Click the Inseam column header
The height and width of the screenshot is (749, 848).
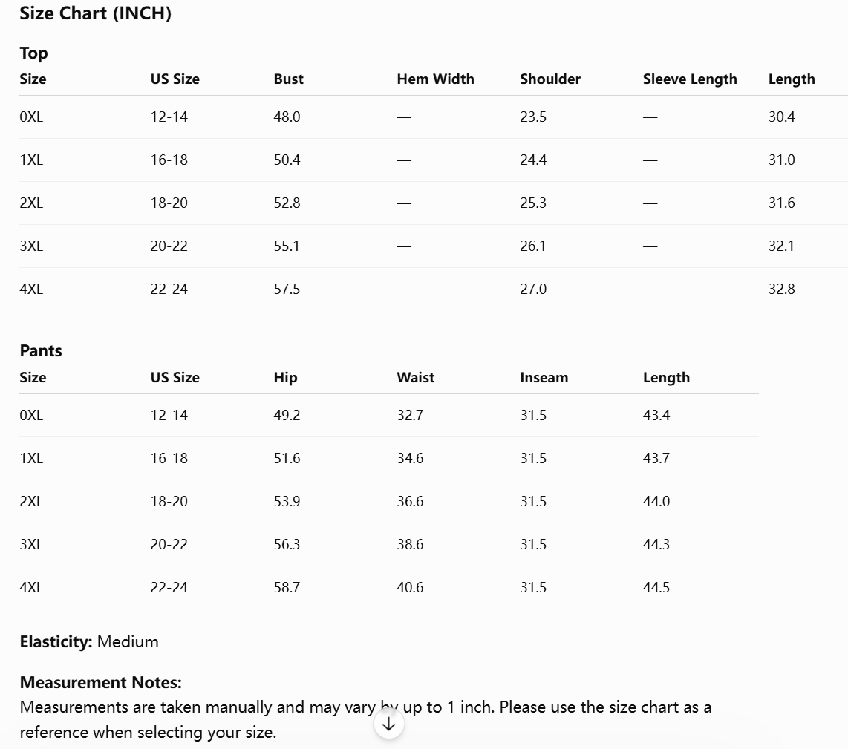[544, 378]
